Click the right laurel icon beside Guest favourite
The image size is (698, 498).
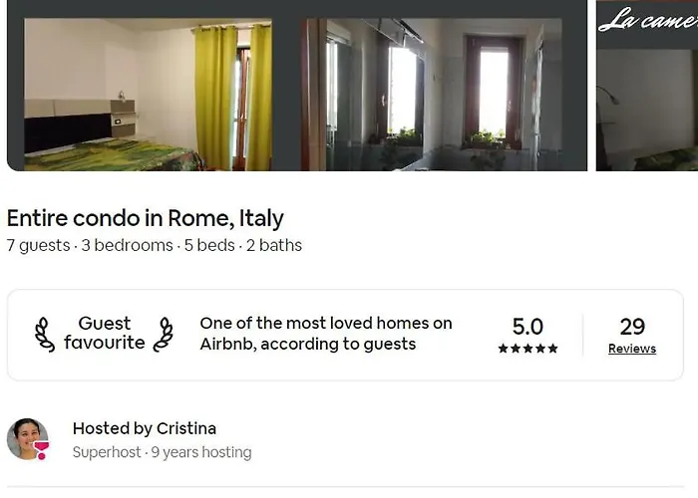(164, 334)
